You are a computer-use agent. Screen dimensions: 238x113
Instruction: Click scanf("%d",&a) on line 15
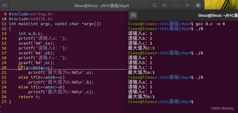tap(37, 43)
